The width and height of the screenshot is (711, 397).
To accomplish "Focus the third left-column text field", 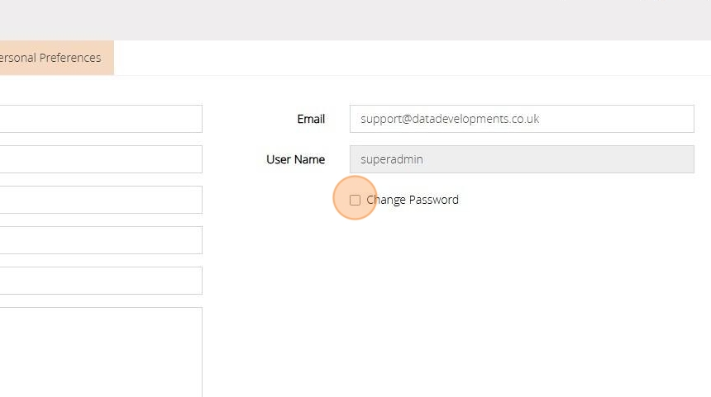I will [99, 200].
